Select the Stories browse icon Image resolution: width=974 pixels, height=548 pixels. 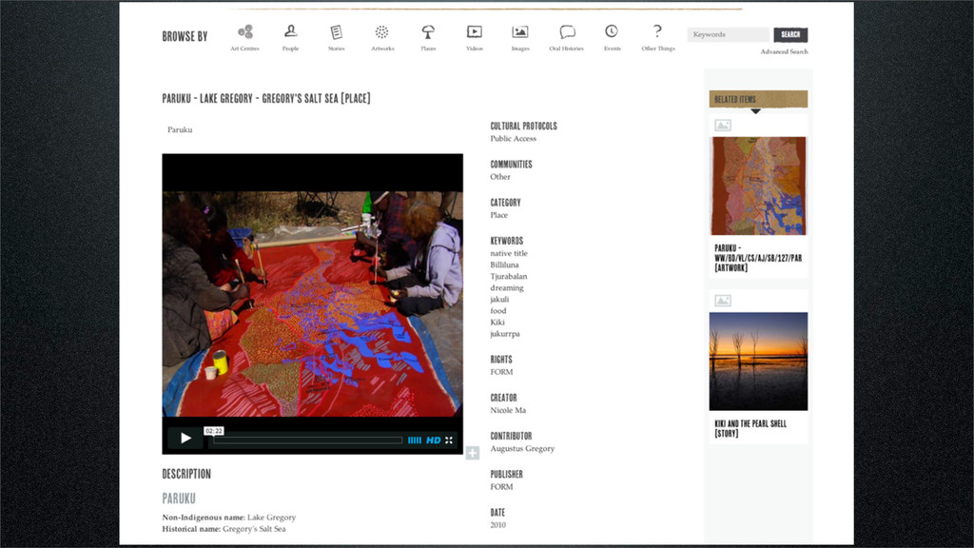coord(336,32)
